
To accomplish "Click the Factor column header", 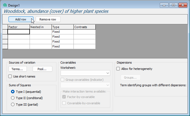I will pos(19,27).
